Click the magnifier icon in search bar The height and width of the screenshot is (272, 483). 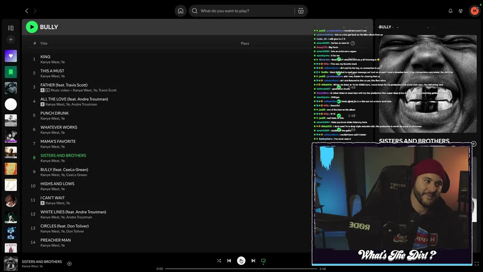(195, 11)
